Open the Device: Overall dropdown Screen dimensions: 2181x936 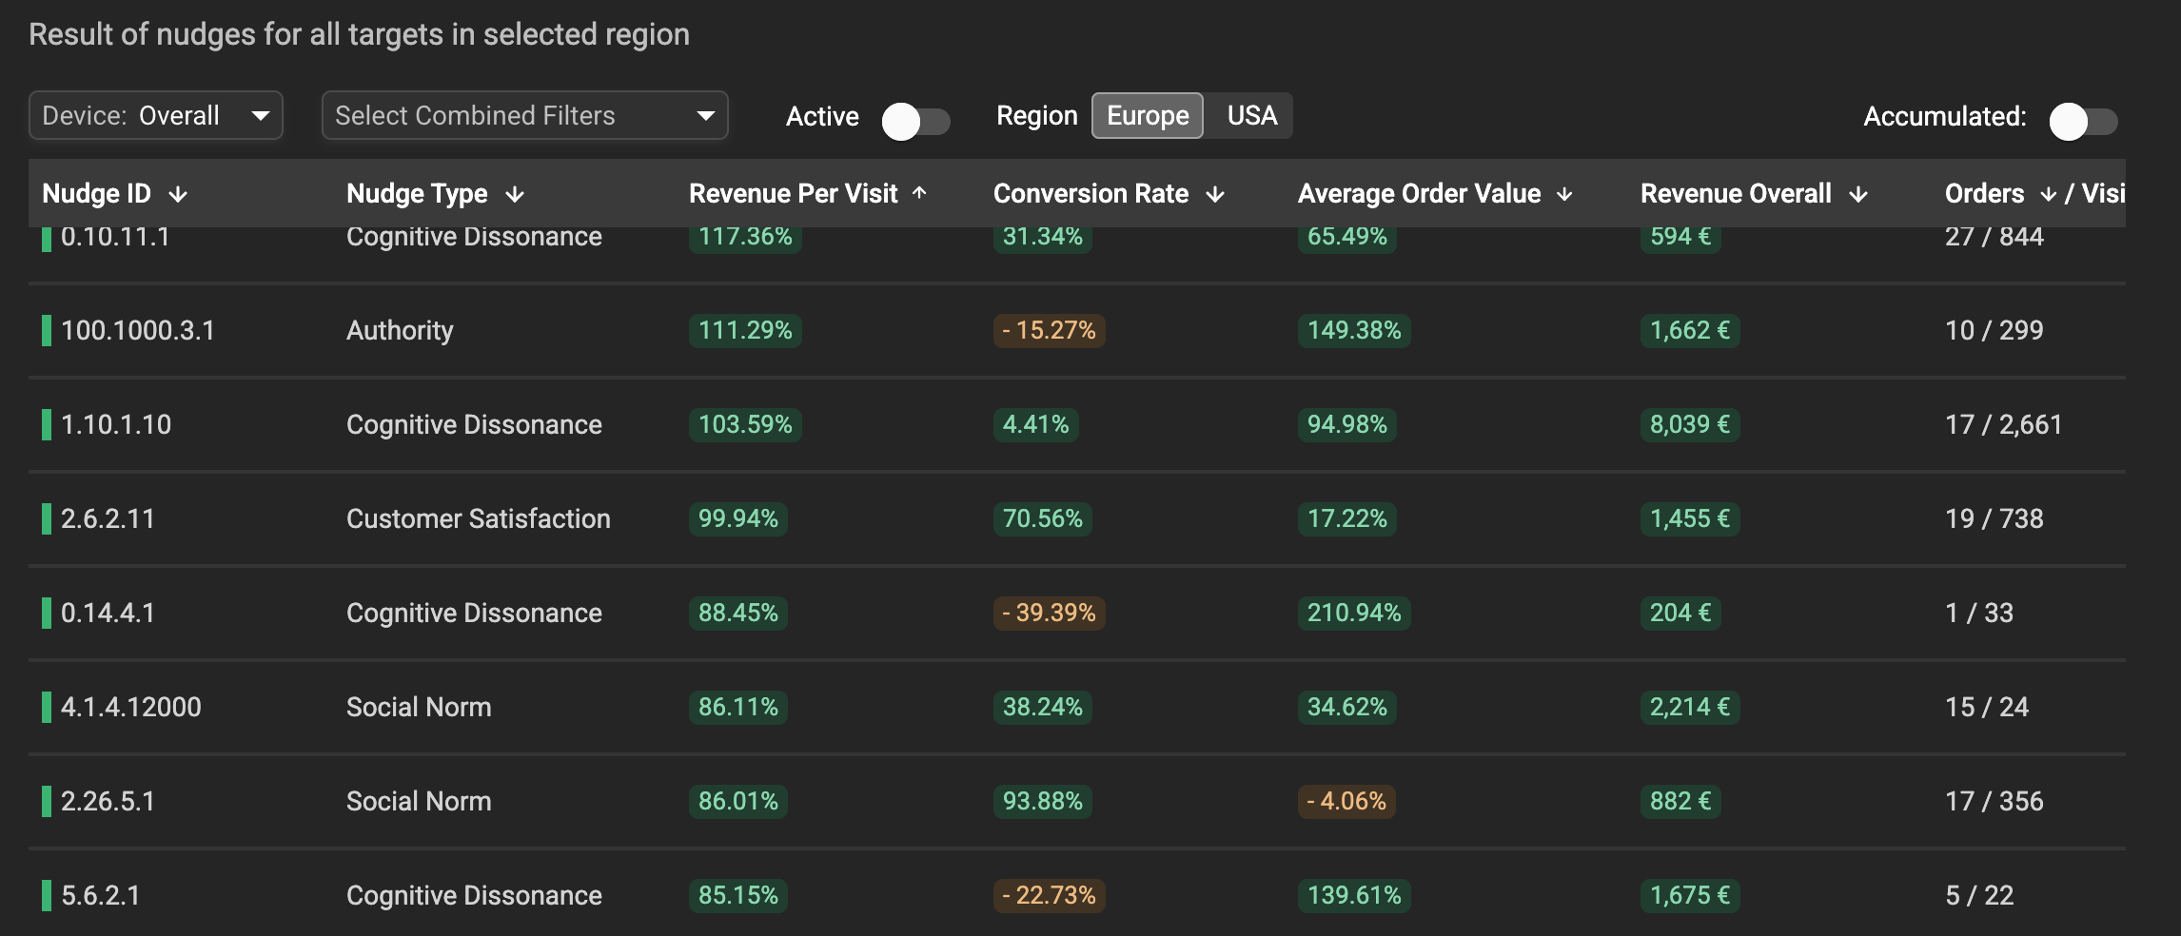tap(156, 115)
